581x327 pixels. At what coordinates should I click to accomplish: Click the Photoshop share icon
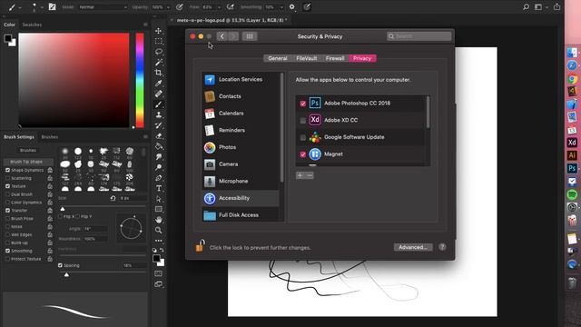556,6
